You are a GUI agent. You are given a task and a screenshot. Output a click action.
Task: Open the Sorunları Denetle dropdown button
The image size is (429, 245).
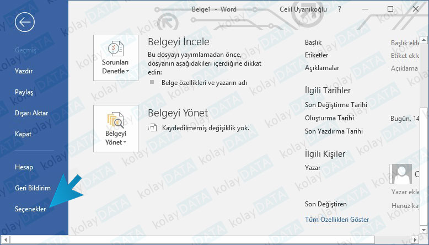[x=115, y=58]
